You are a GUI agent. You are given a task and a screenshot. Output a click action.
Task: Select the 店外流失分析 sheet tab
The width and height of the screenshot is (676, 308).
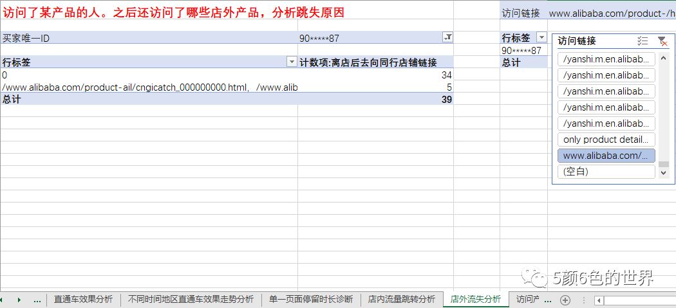pyautogui.click(x=476, y=300)
